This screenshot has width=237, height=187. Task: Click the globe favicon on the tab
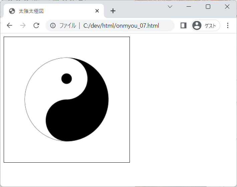tap(12, 11)
